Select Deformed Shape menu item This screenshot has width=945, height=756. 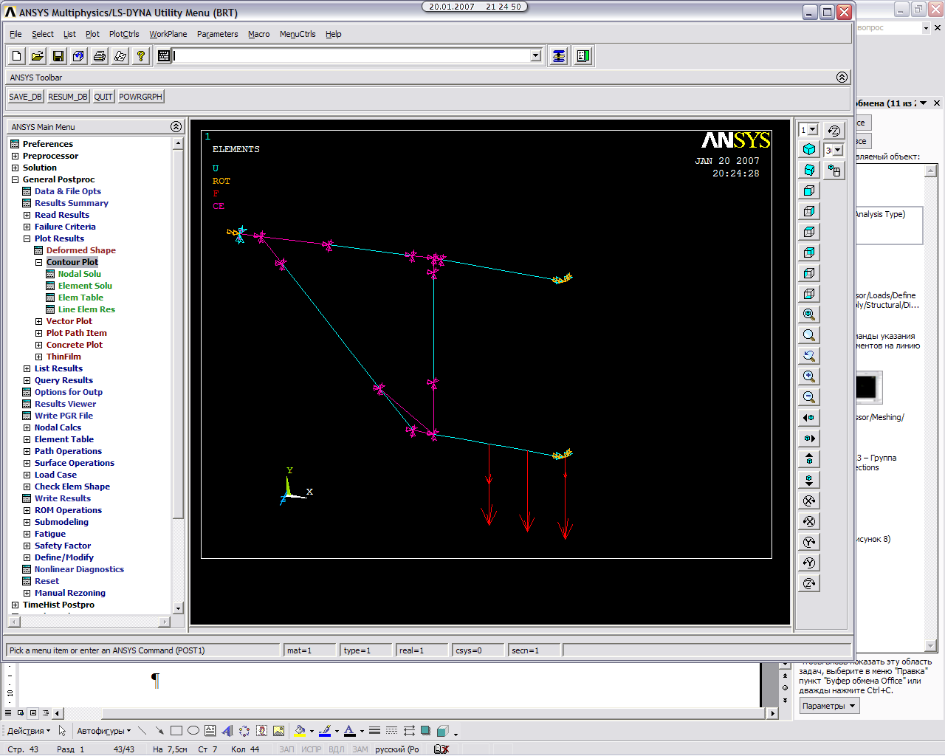click(x=81, y=250)
